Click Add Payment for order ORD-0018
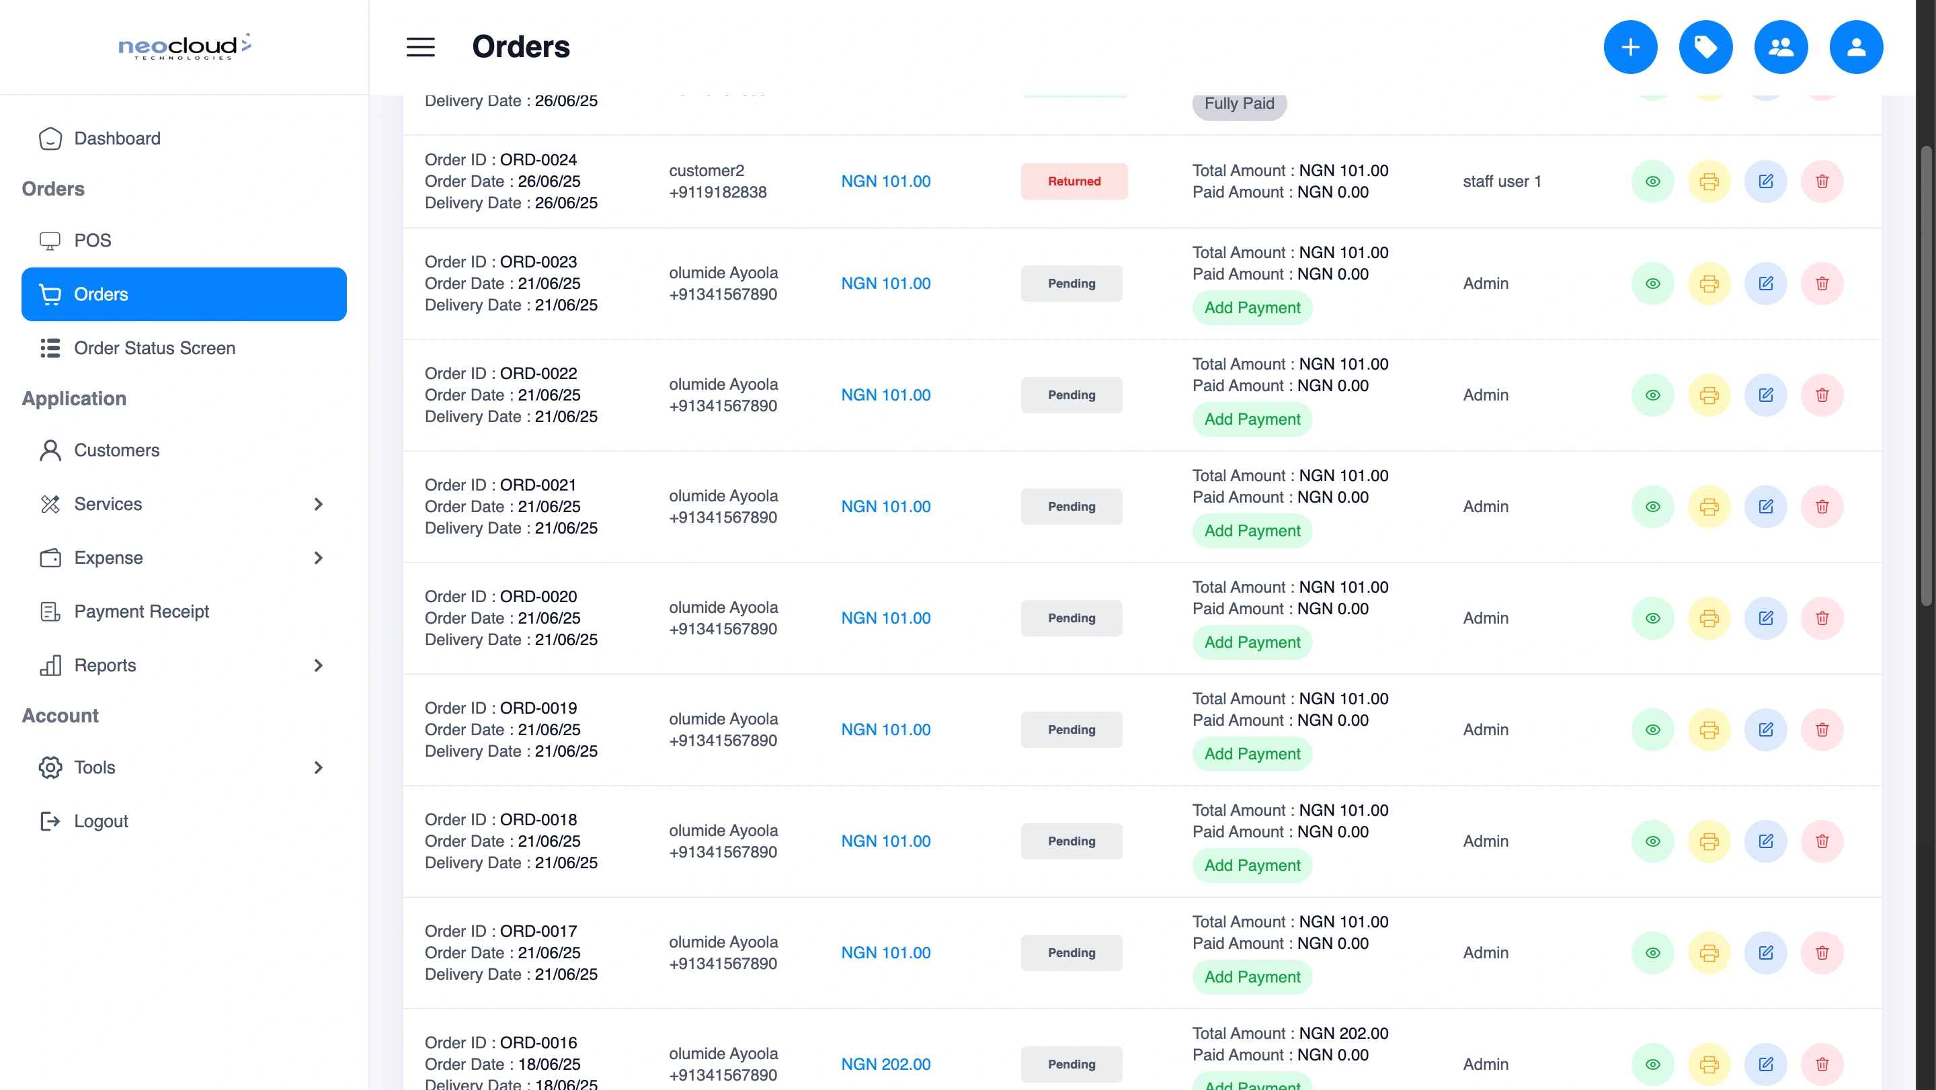This screenshot has height=1090, width=1936. pyautogui.click(x=1252, y=866)
